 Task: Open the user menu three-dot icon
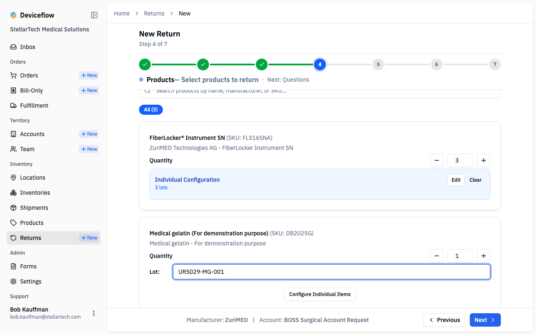(94, 313)
